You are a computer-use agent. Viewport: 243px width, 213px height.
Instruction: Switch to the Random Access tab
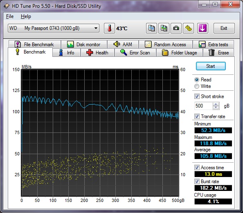166,45
